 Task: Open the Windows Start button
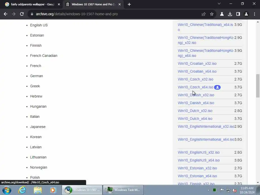click(7, 190)
